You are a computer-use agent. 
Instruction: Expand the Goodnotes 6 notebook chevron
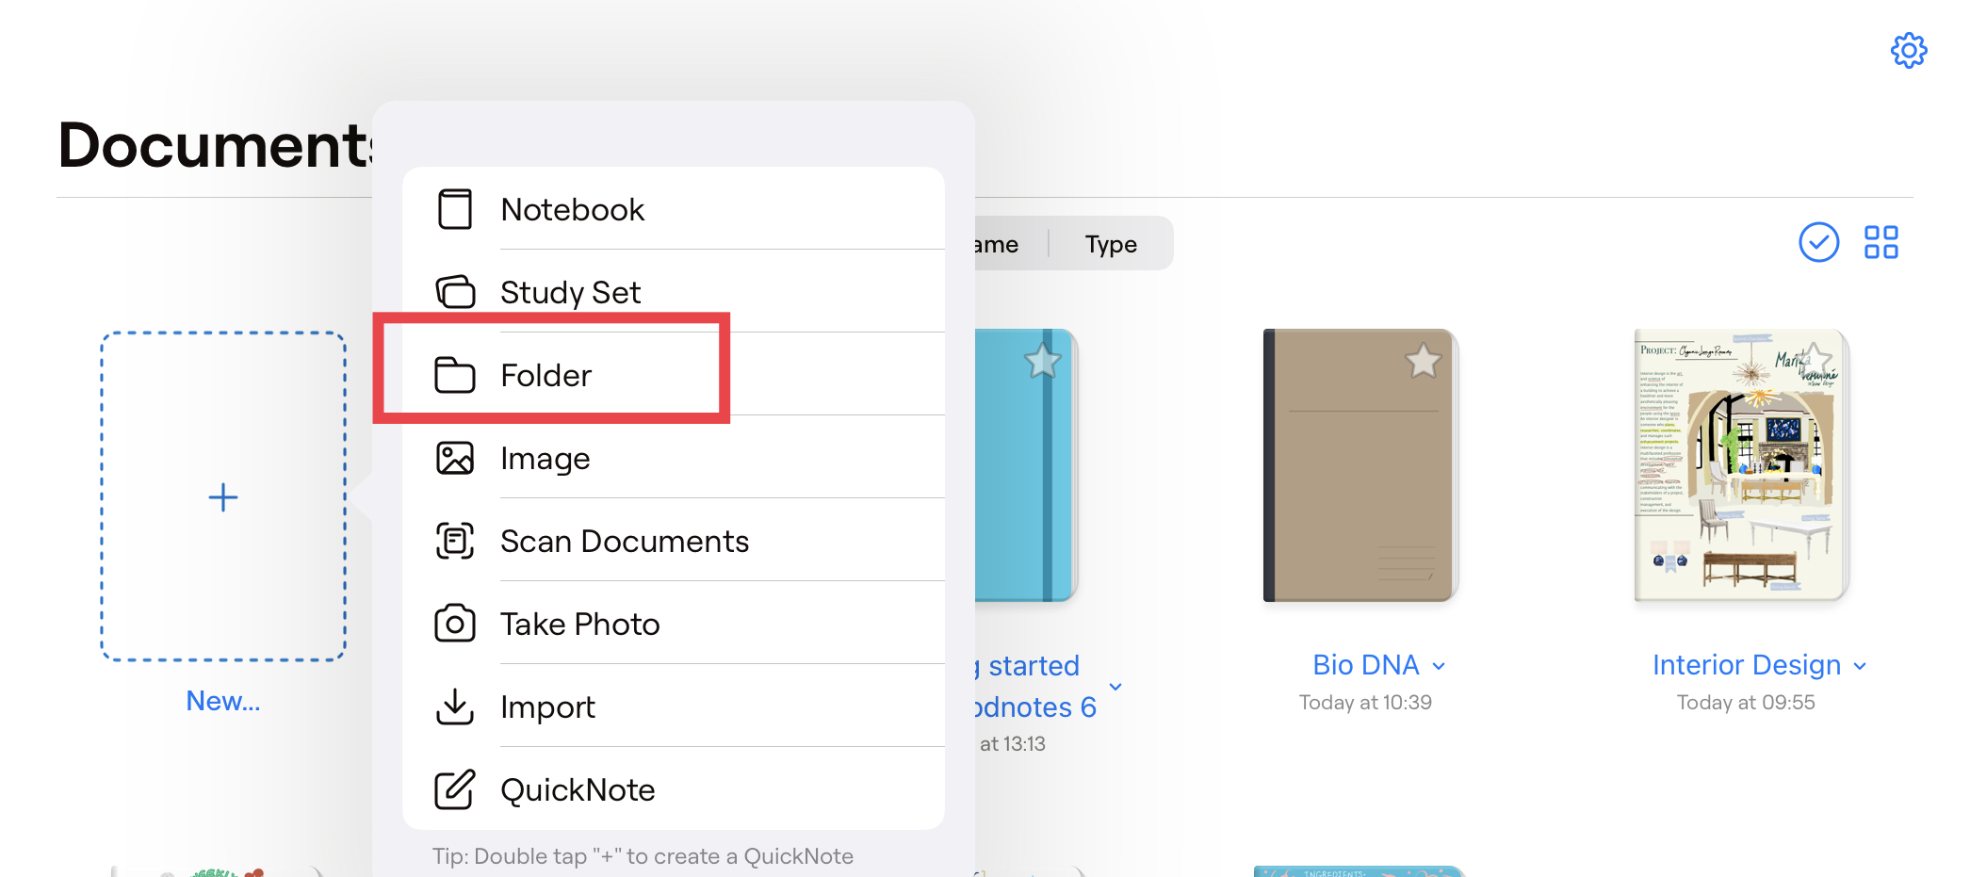pos(1115,686)
